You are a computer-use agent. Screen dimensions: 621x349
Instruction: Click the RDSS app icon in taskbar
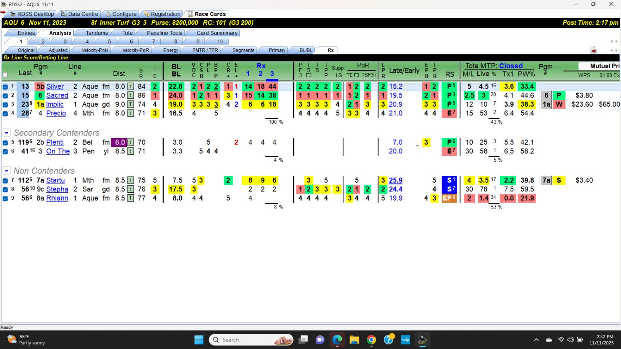pos(422,340)
